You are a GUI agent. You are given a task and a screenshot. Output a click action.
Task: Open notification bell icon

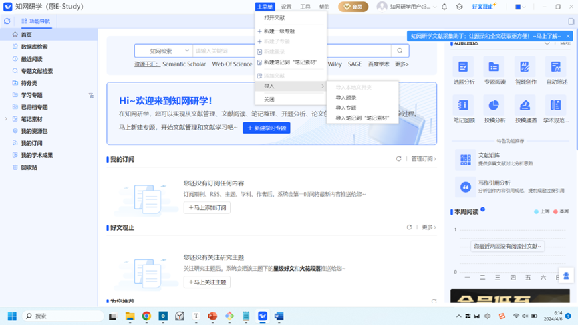[x=444, y=7]
